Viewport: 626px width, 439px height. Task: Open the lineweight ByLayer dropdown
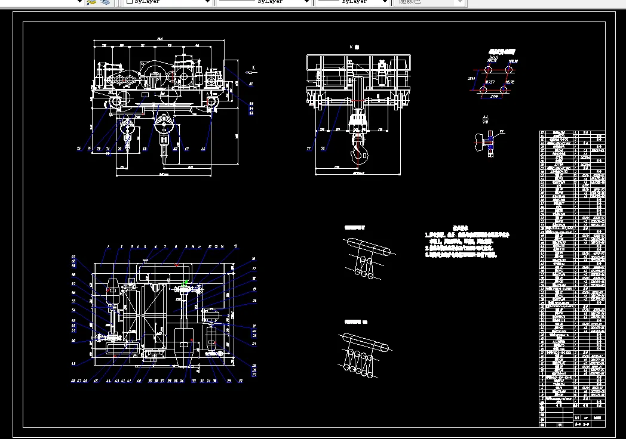tap(353, 2)
